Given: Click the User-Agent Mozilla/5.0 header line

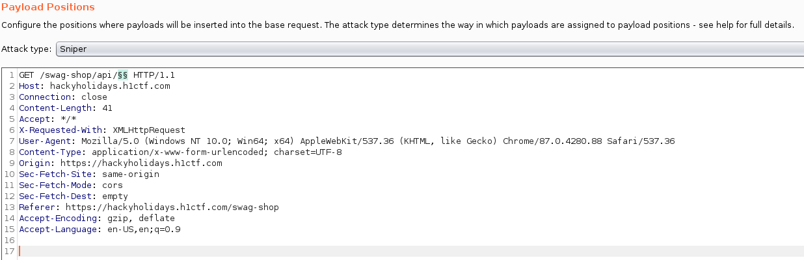Looking at the screenshot, I should (347, 141).
